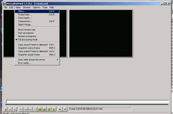Click the output video preview pane
The width and height of the screenshot is (173, 114).
[x=101, y=33]
